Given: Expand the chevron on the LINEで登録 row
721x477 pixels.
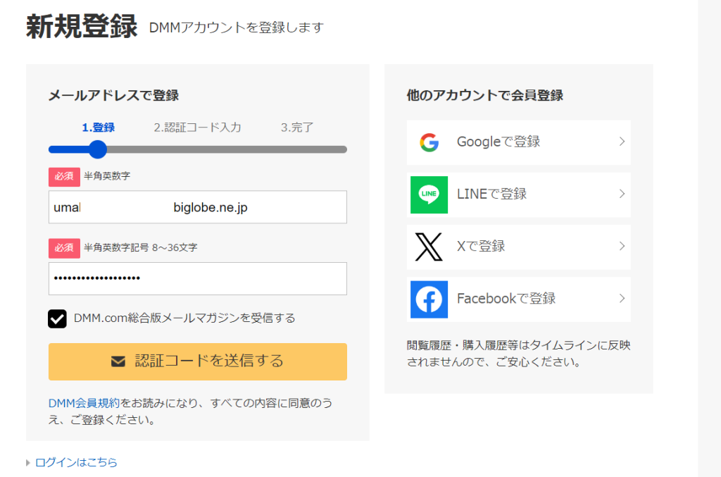Looking at the screenshot, I should click(x=622, y=194).
